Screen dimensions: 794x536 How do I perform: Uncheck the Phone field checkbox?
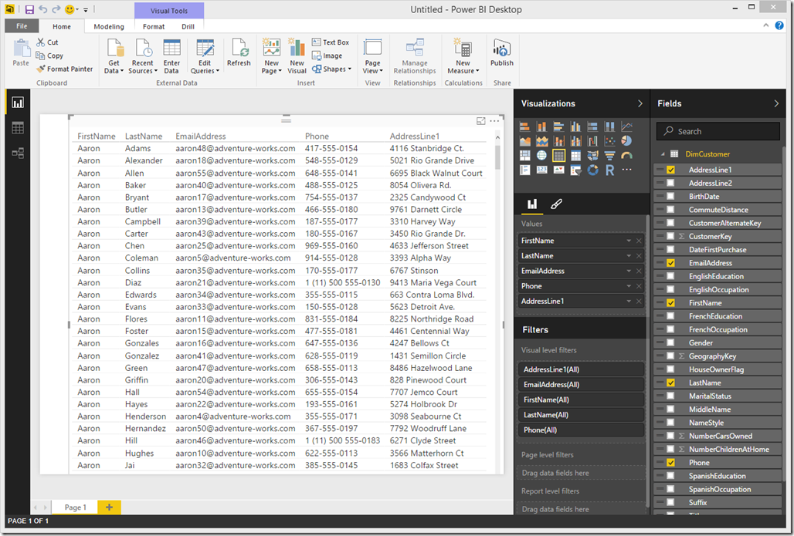point(670,463)
